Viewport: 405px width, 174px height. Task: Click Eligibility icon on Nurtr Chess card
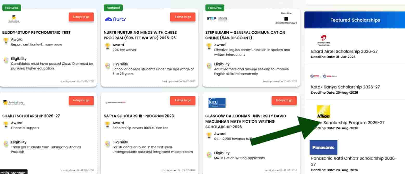(108, 66)
